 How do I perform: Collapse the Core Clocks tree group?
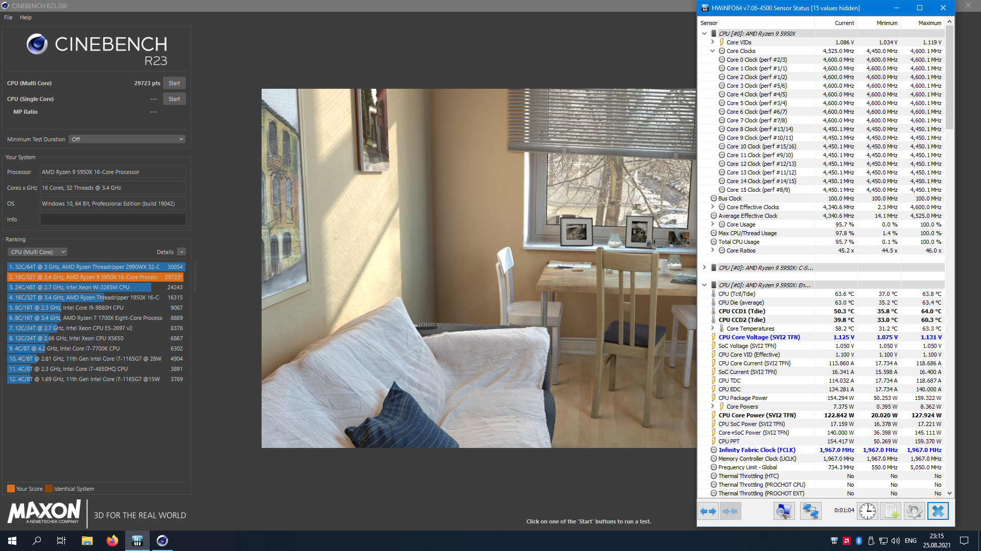[x=712, y=51]
